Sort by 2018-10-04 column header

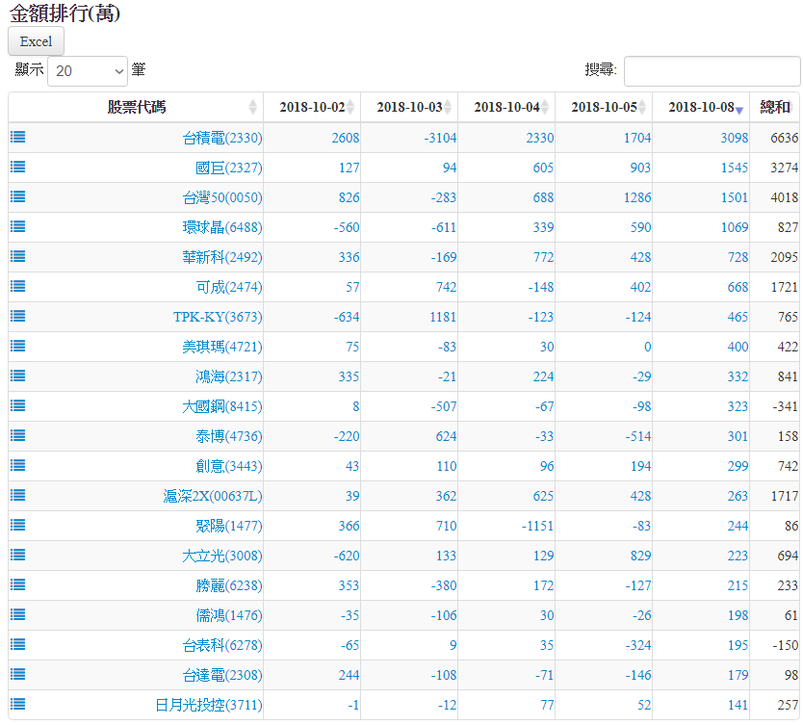505,107
